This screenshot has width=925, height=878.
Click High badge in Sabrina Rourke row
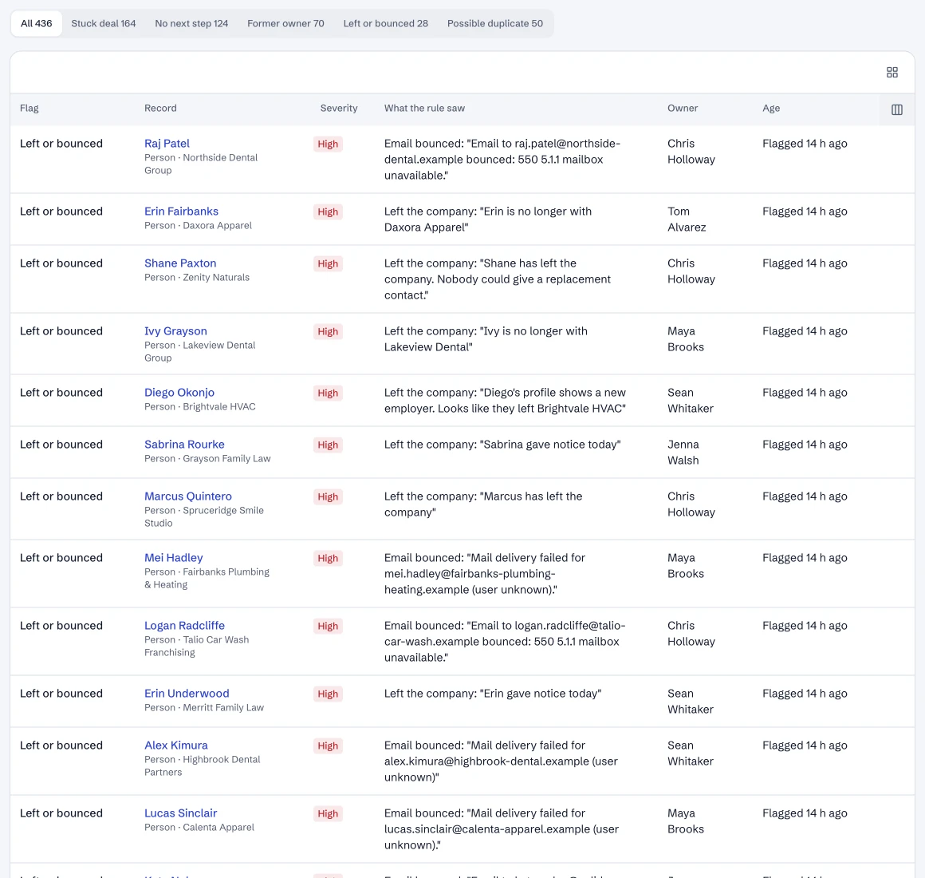[328, 445]
